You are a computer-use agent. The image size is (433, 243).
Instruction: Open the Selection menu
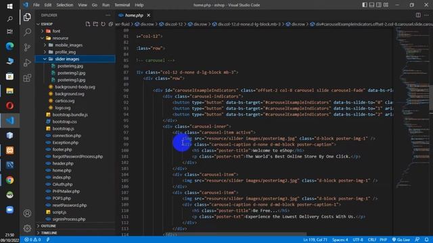[65, 5]
